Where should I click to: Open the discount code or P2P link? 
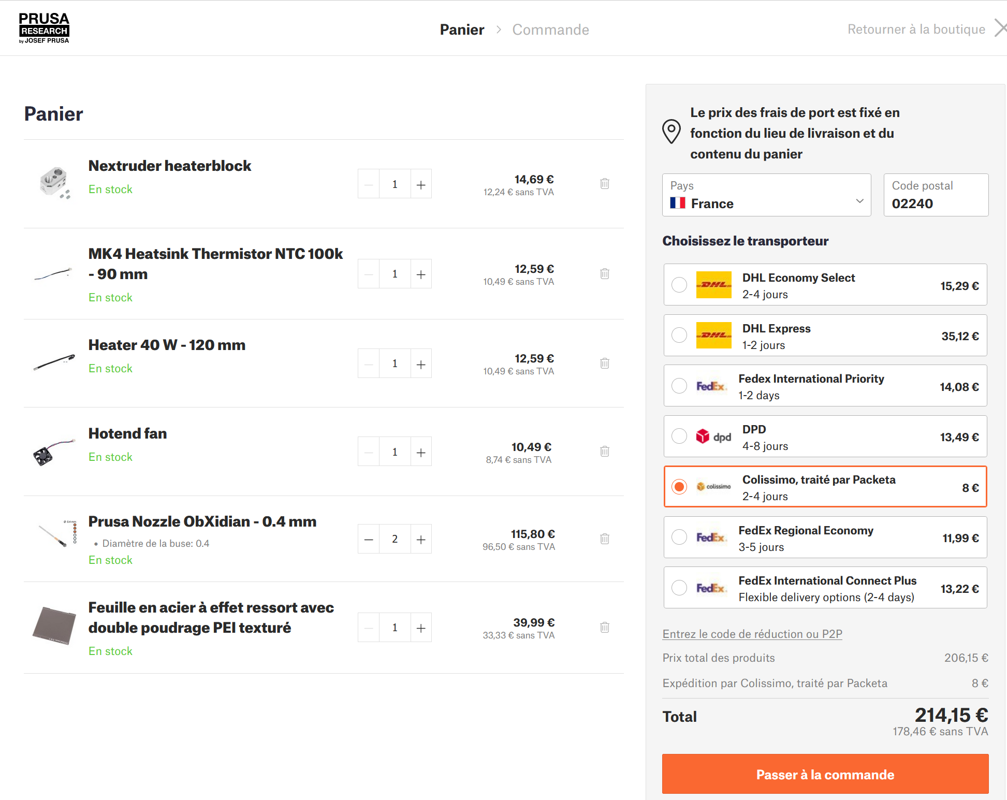[752, 634]
